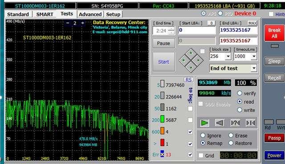Click the up arrow of diamond navigator
Image resolution: width=285 pixels, height=164 pixels.
point(191,53)
